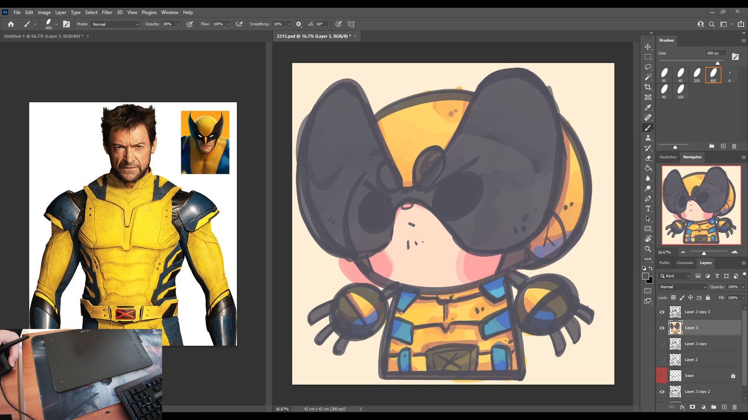Open brush Opacity slider dropdown
Screen dimensions: 748x420
tap(179, 24)
